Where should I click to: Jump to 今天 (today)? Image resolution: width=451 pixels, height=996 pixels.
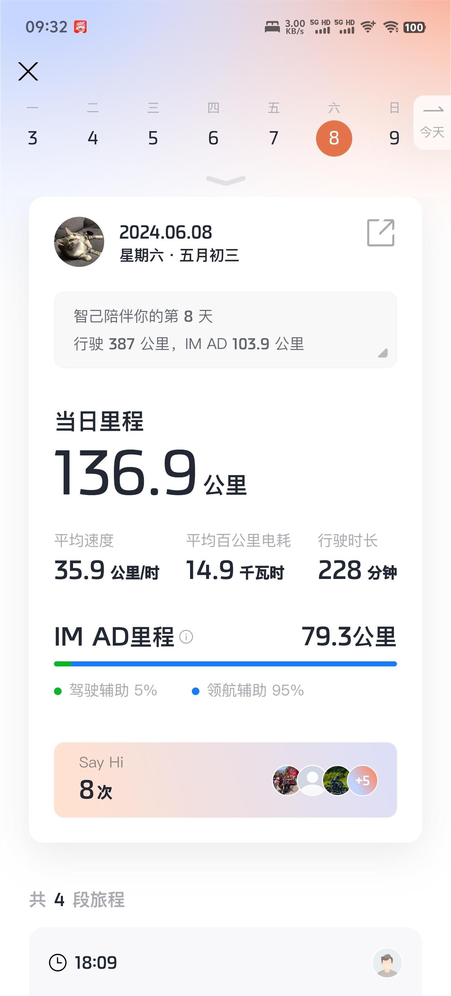pyautogui.click(x=432, y=123)
